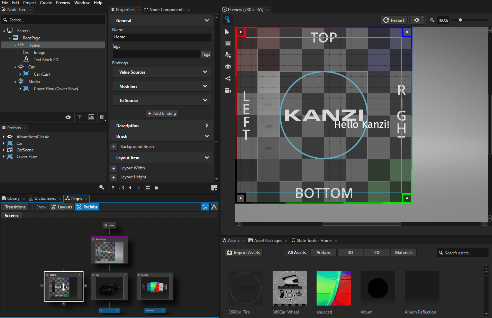Select the arrow pointer tool in preview toolbar

pyautogui.click(x=227, y=32)
